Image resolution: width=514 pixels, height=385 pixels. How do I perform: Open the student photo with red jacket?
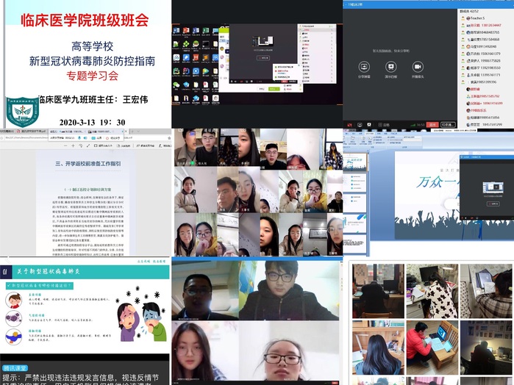[432, 347]
